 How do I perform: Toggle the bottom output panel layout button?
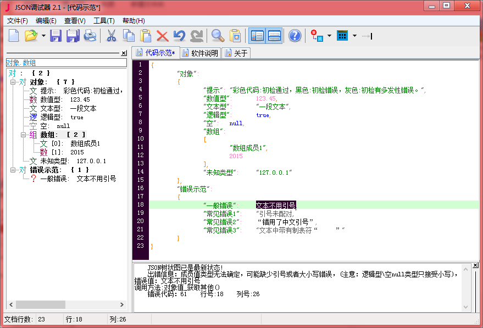coord(274,36)
